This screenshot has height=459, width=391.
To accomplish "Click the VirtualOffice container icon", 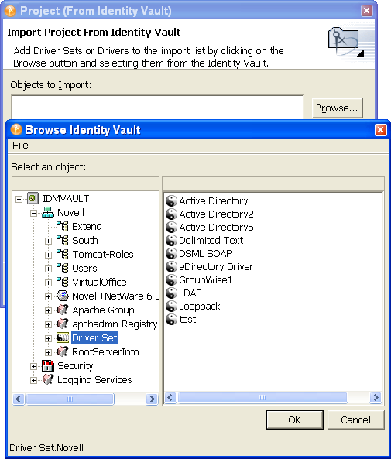I will (x=63, y=282).
